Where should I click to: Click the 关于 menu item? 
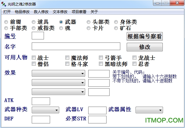[94, 12]
